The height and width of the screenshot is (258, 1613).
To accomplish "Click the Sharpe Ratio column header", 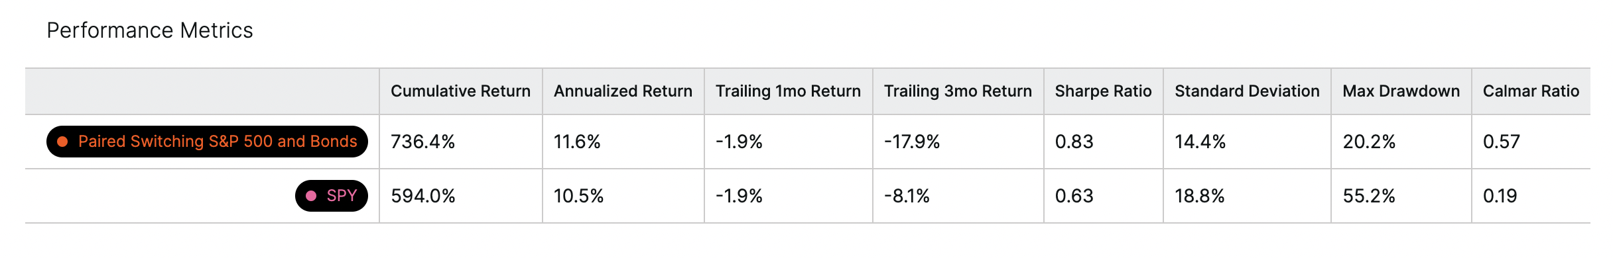I will (x=1103, y=91).
